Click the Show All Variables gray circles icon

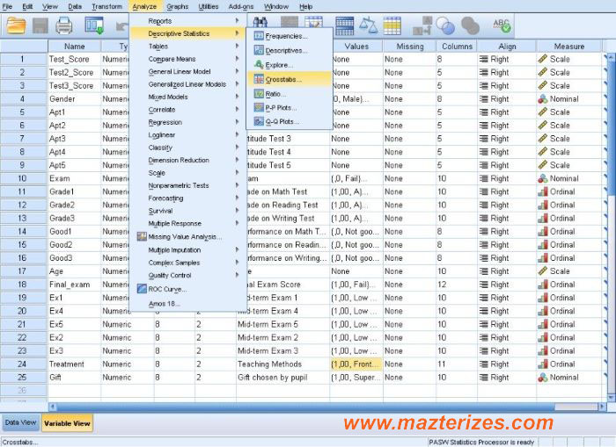coord(470,26)
